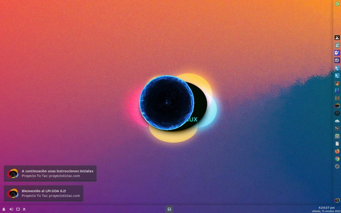Image resolution: width=341 pixels, height=213 pixels.
Task: Click the volume speaker icon
Action: [x=11, y=209]
